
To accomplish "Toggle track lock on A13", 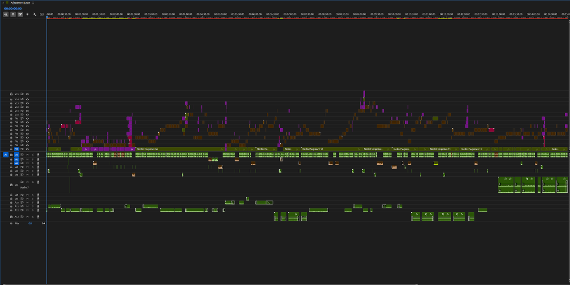I will 11,217.
